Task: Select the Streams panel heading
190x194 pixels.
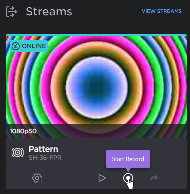Action: pyautogui.click(x=49, y=11)
